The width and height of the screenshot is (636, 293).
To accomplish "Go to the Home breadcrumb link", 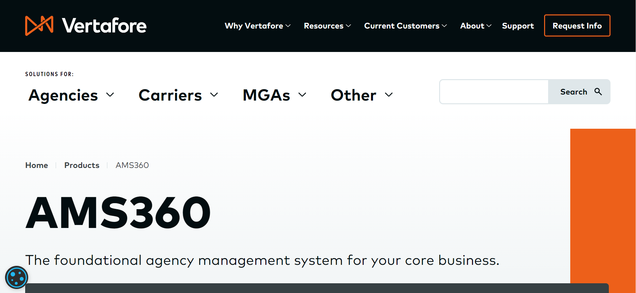I will coord(37,165).
